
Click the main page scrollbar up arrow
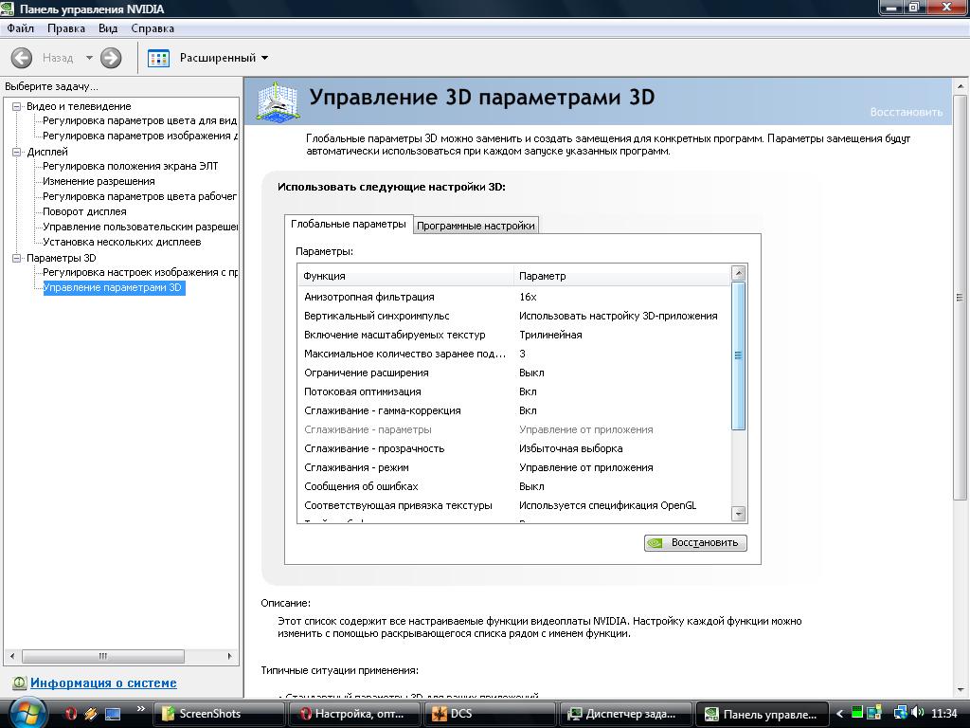tap(961, 86)
